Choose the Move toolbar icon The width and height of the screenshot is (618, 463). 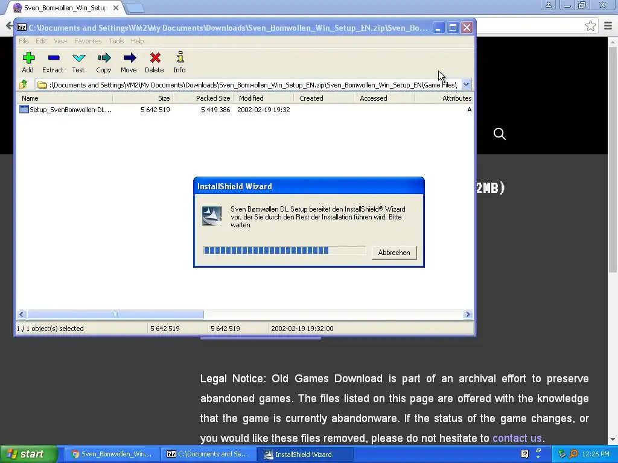(129, 58)
